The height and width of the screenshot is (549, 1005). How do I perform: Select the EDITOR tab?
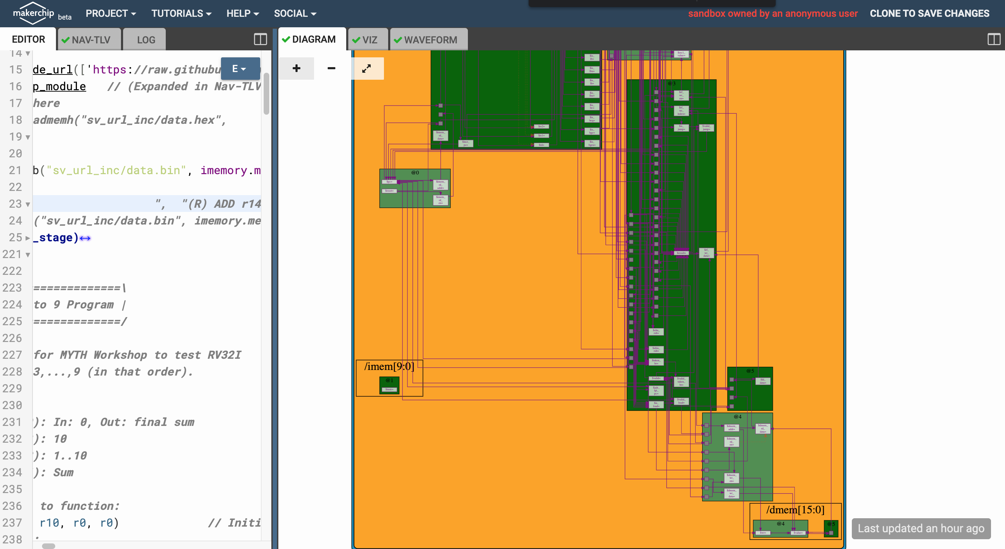click(28, 39)
